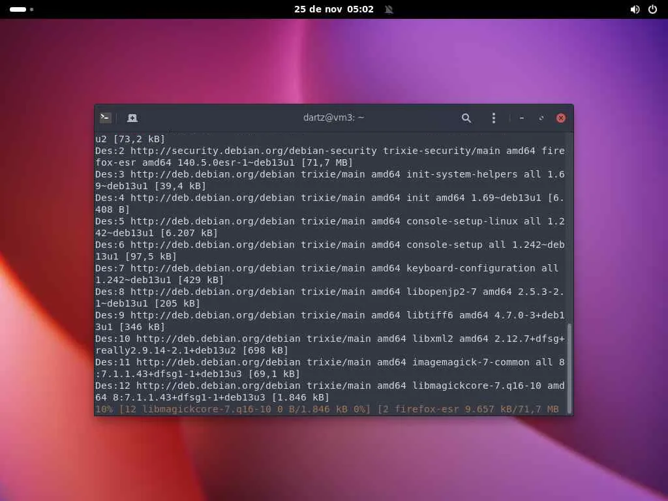Click the Des:11 imagemagick-7-common line
This screenshot has width=668, height=501.
pyautogui.click(x=329, y=362)
